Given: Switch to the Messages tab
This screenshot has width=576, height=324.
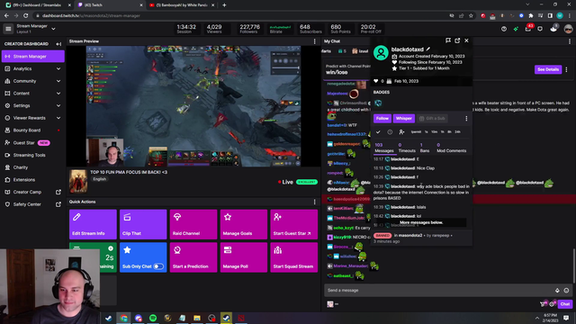Looking at the screenshot, I should (384, 148).
